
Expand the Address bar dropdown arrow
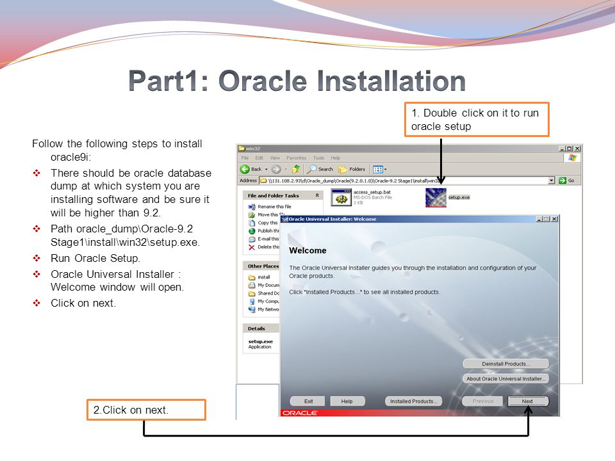pos(552,181)
